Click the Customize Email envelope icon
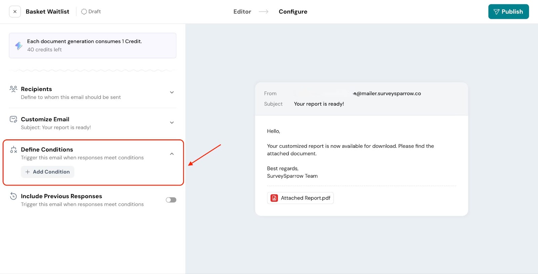The height and width of the screenshot is (274, 538). [13, 119]
